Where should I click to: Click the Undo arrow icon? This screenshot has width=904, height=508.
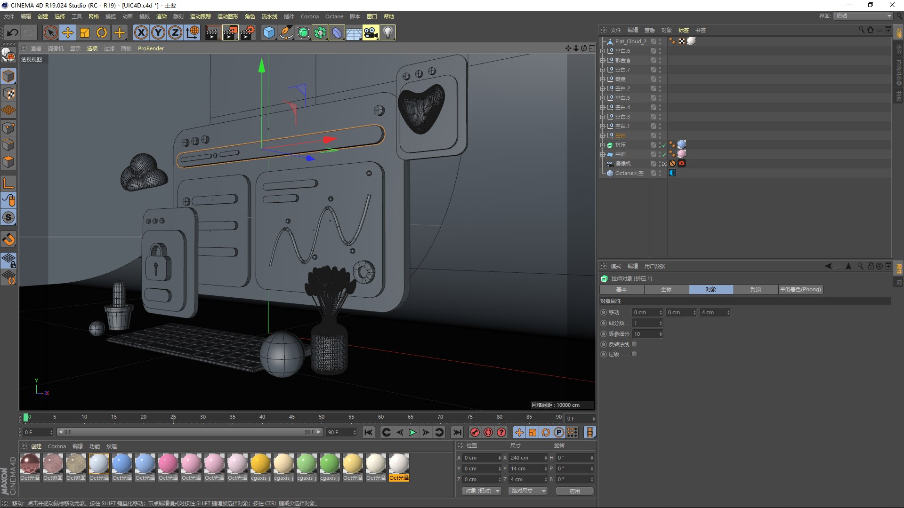tap(13, 32)
